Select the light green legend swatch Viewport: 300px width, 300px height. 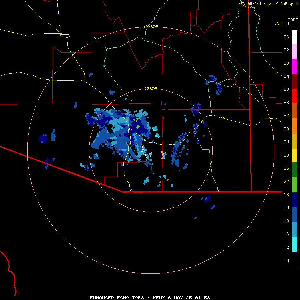click(294, 185)
